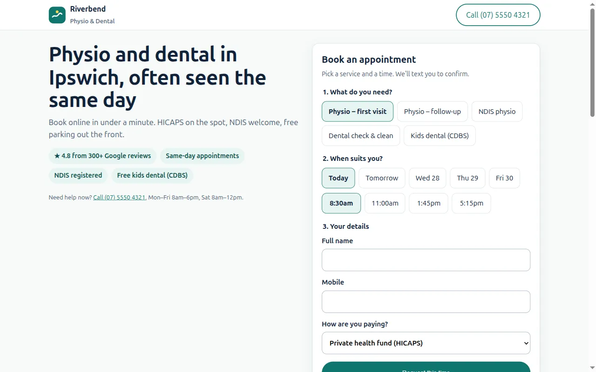596x372 pixels.
Task: Select the Fri 30 day option
Action: (504, 178)
